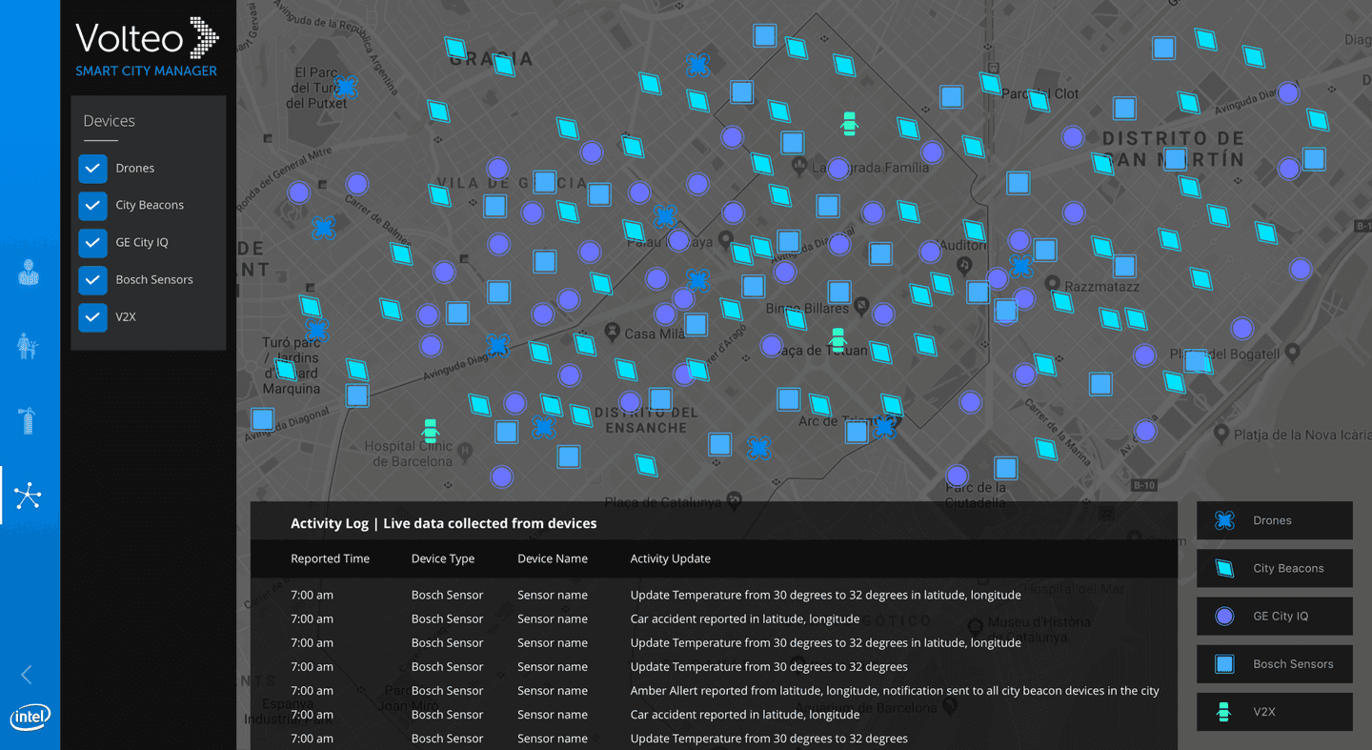
Task: Click the Platja del Bogatell map pin
Action: (x=1292, y=353)
